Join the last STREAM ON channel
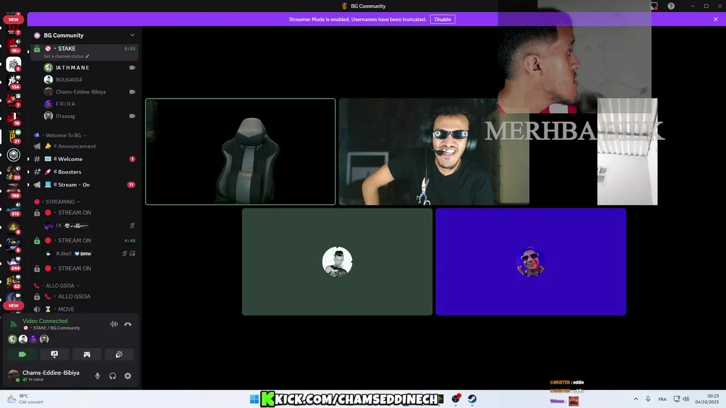The image size is (726, 408). click(x=85, y=269)
